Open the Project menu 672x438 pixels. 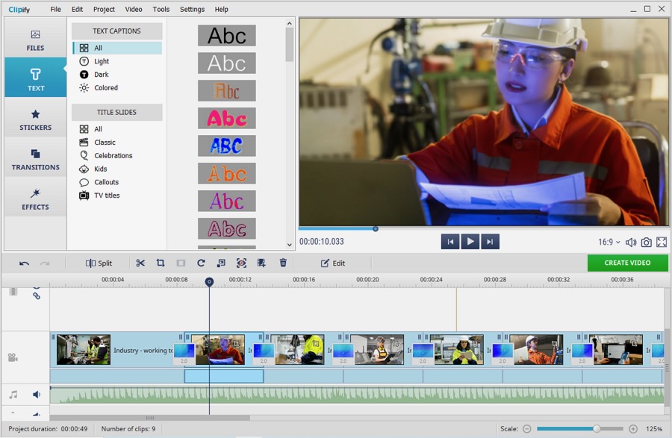[x=104, y=10]
